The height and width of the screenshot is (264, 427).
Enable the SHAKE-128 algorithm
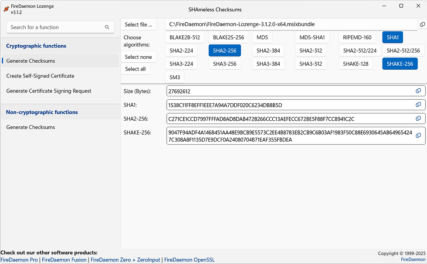356,64
